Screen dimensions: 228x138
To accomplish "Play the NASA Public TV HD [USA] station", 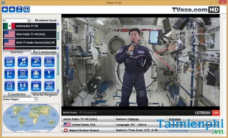I will [30, 34].
